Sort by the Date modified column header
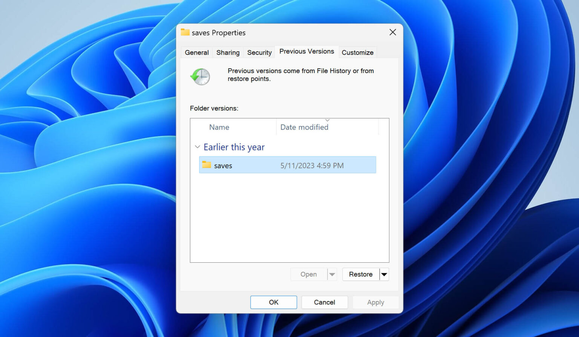579x337 pixels. point(304,127)
